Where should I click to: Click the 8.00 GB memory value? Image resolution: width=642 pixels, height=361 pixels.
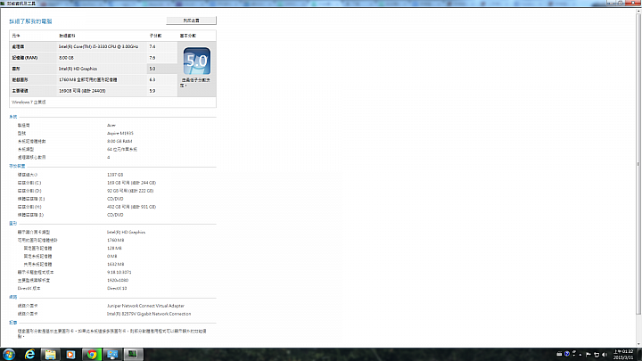[x=66, y=58]
